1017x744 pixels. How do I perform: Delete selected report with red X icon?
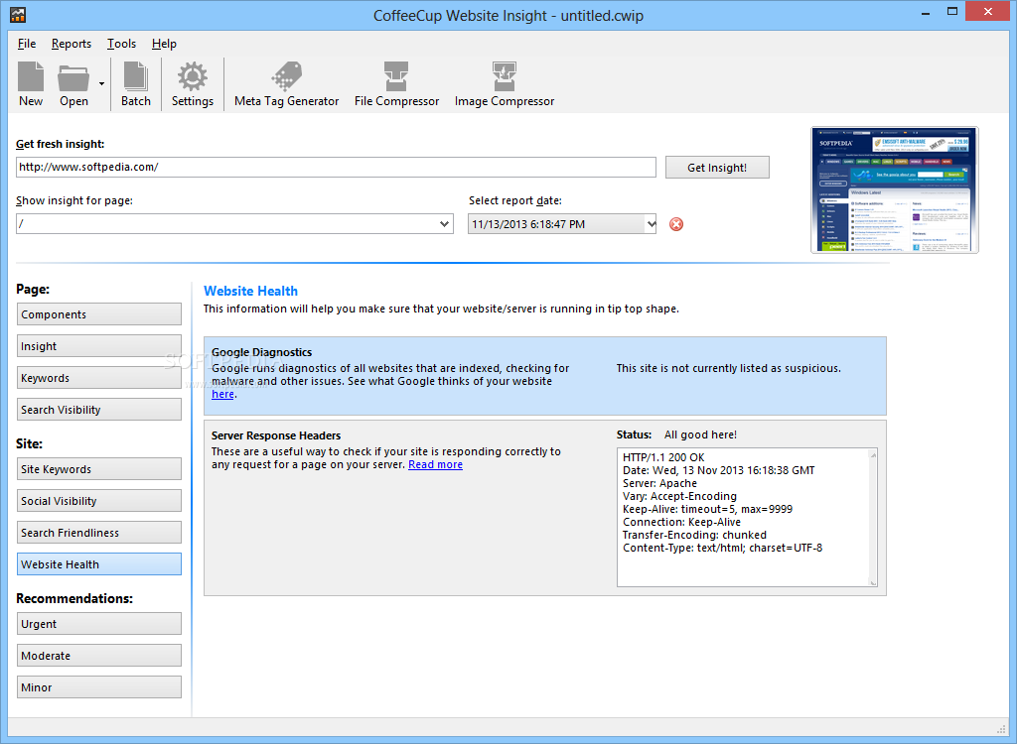pos(675,224)
